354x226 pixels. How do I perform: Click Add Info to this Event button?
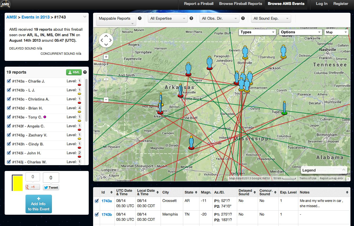(39, 204)
